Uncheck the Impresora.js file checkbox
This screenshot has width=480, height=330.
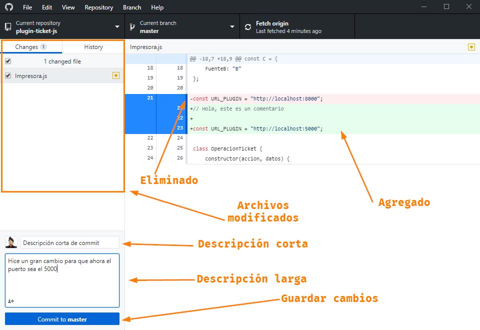click(8, 76)
